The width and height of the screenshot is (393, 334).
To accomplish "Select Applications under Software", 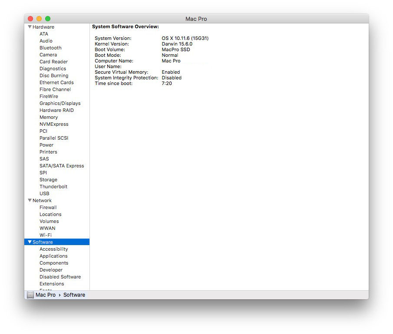I will point(53,256).
